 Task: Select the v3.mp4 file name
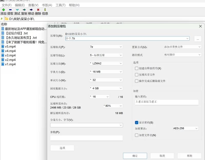coord(10,55)
